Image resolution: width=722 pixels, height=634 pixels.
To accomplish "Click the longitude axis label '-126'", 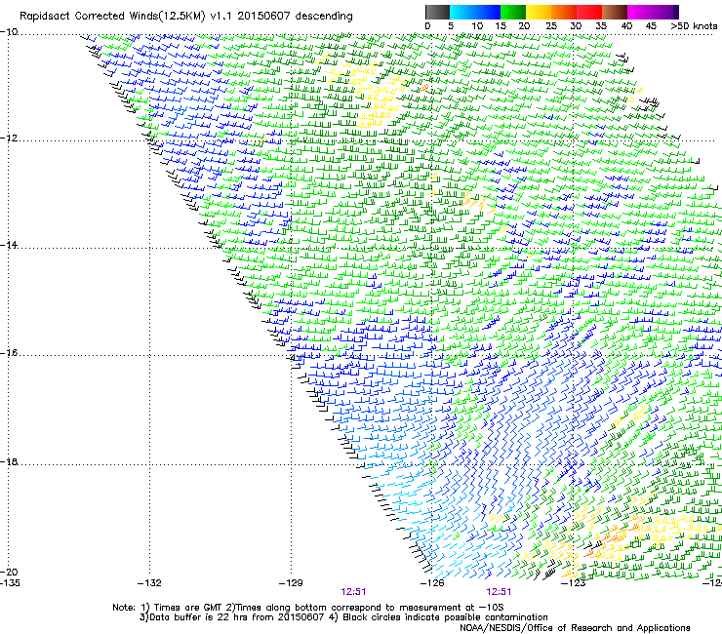I will (x=432, y=583).
